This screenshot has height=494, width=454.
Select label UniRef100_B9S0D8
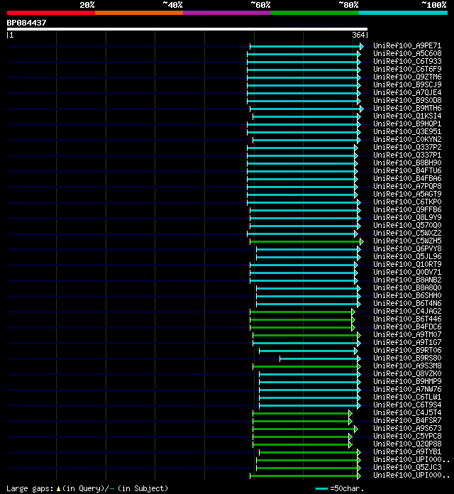[x=407, y=100]
